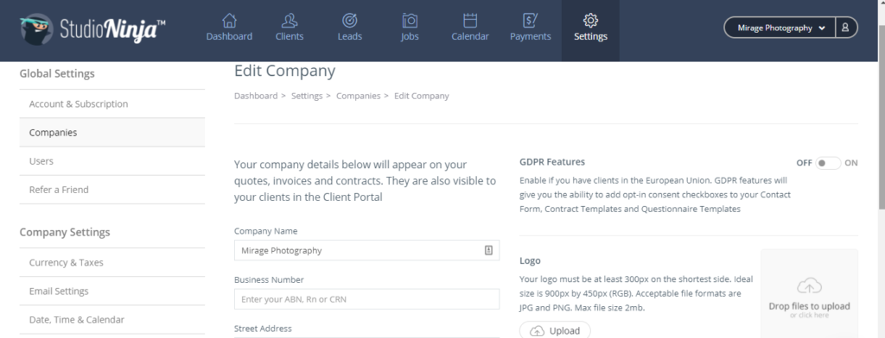Select Date, Time & Calendar in sidebar
This screenshot has height=338, width=885.
click(x=112, y=319)
